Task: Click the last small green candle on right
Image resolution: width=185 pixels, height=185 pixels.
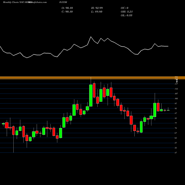Action: tap(168, 110)
